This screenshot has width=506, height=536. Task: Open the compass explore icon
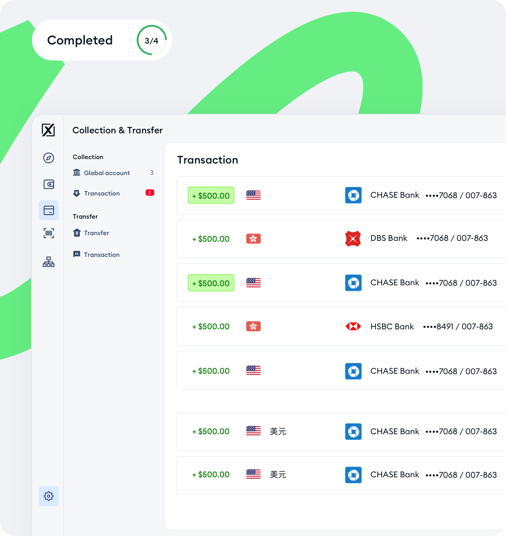[x=48, y=158]
